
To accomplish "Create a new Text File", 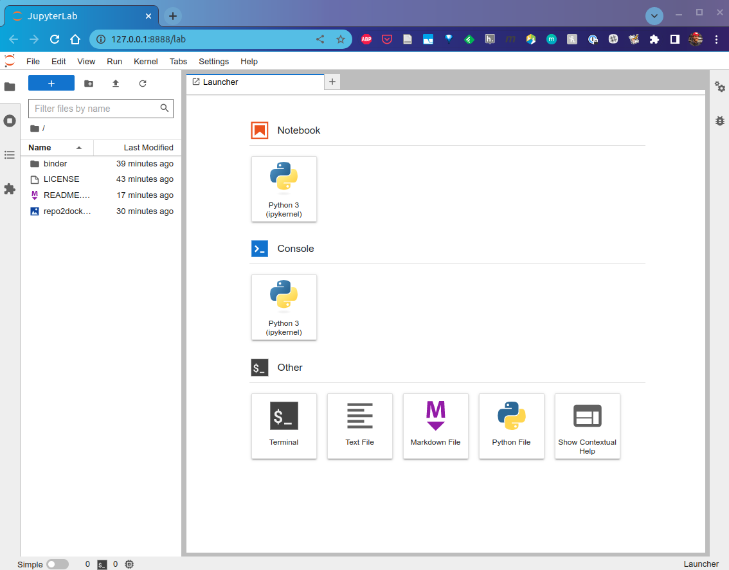I will coord(360,426).
